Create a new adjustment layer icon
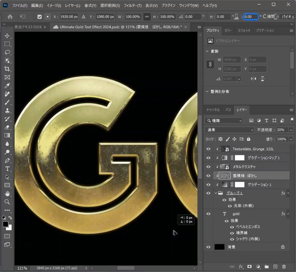 point(258,267)
